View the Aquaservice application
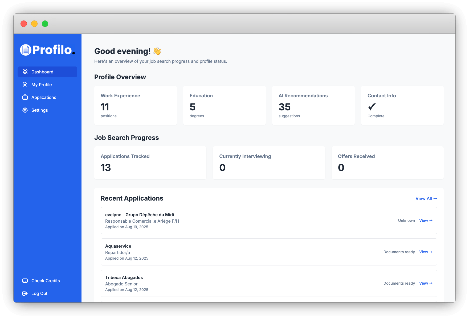 click(426, 252)
